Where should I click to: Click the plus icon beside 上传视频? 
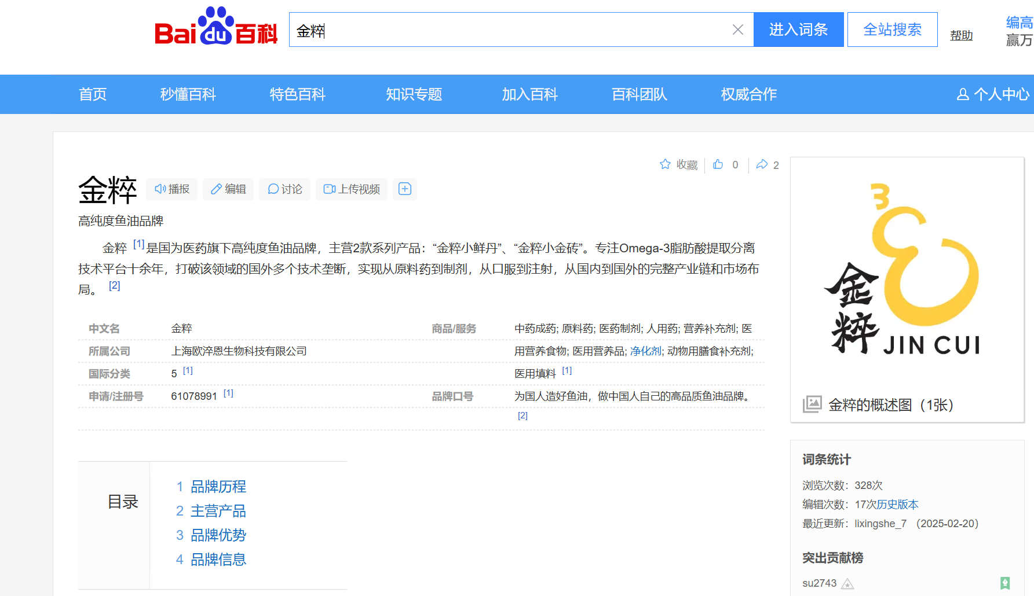(405, 189)
